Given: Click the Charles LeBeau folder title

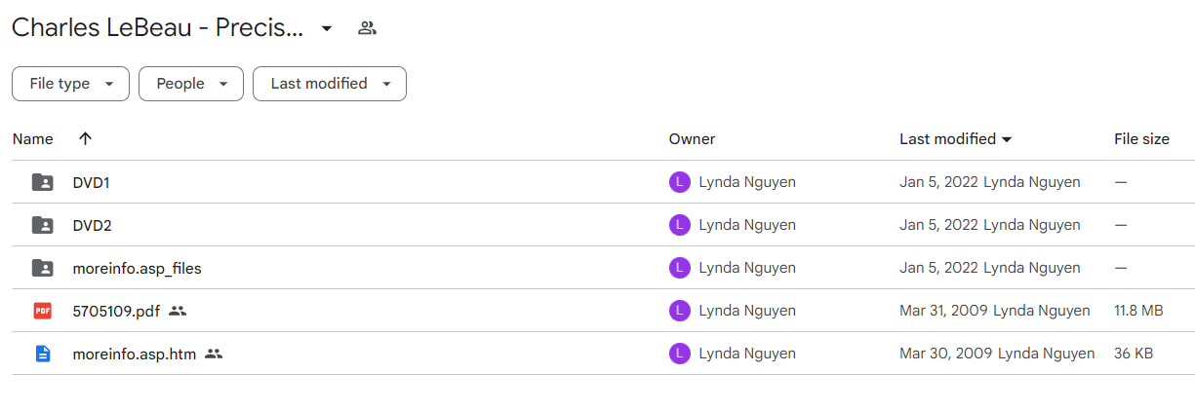Looking at the screenshot, I should point(158,28).
